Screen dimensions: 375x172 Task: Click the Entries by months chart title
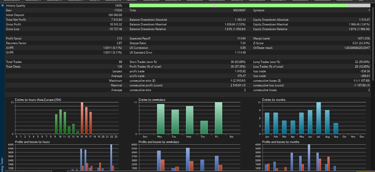point(274,100)
